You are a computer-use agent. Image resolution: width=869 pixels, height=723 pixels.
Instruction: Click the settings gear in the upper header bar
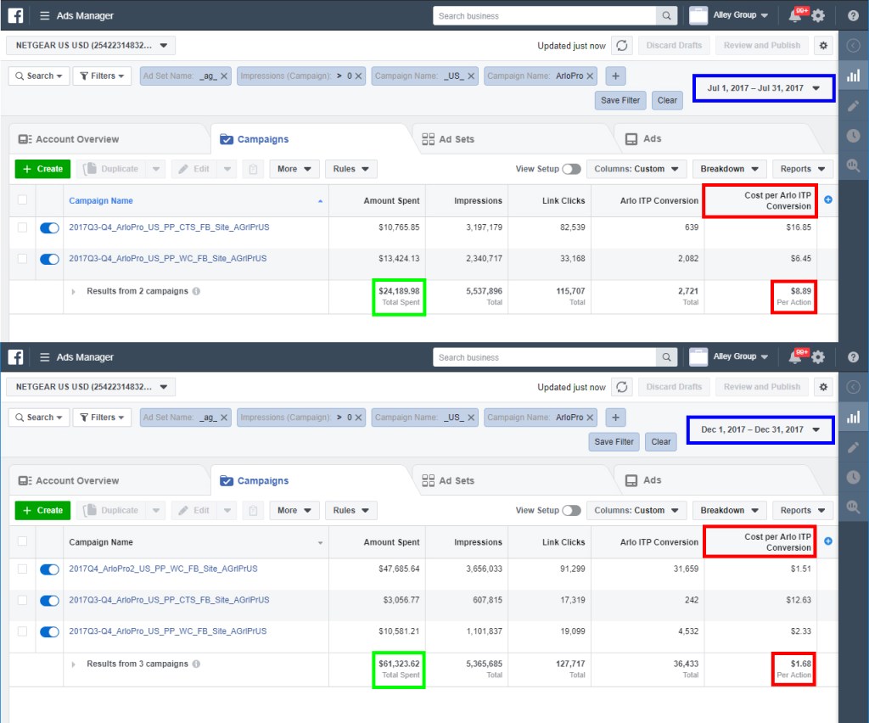coord(818,15)
